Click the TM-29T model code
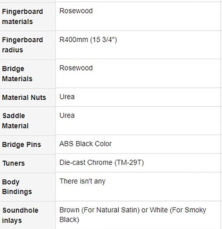 129,163
